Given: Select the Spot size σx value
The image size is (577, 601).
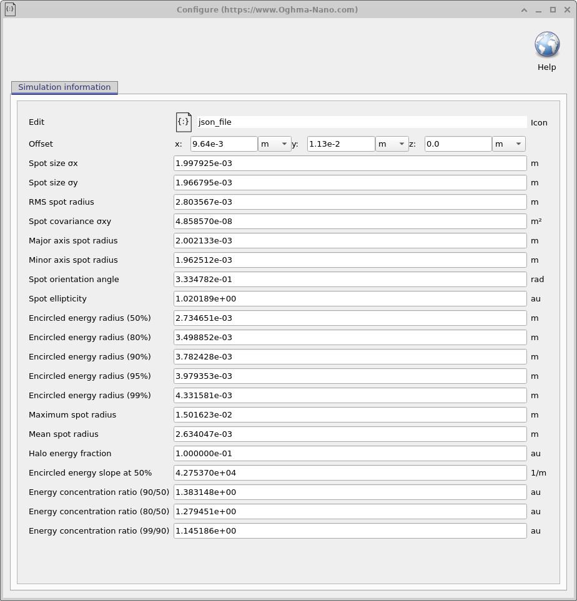Looking at the screenshot, I should (350, 163).
